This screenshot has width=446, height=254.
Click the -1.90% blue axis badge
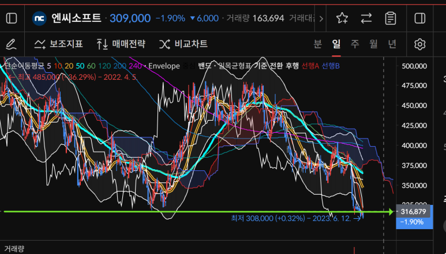(412, 222)
